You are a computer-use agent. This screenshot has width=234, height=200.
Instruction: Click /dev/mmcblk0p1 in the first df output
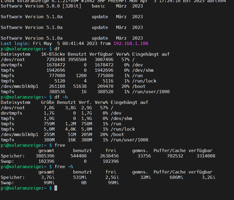(x=20, y=86)
